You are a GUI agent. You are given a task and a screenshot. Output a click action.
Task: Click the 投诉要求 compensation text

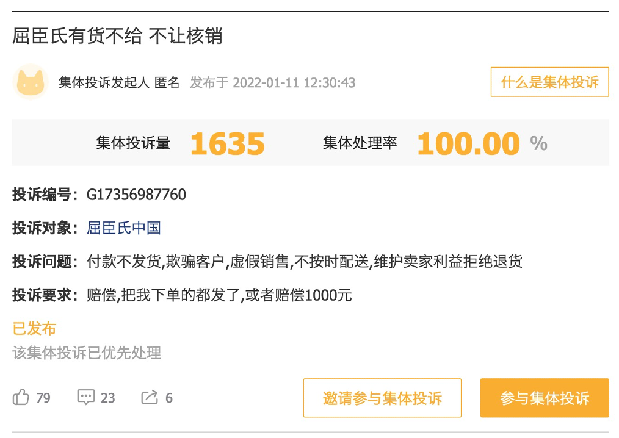pyautogui.click(x=219, y=295)
